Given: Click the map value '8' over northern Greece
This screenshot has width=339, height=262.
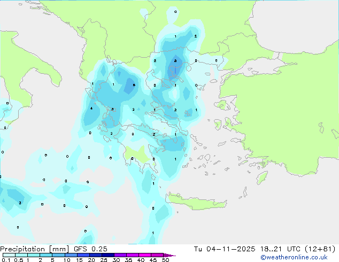Looking at the screenshot, I should (x=175, y=61).
